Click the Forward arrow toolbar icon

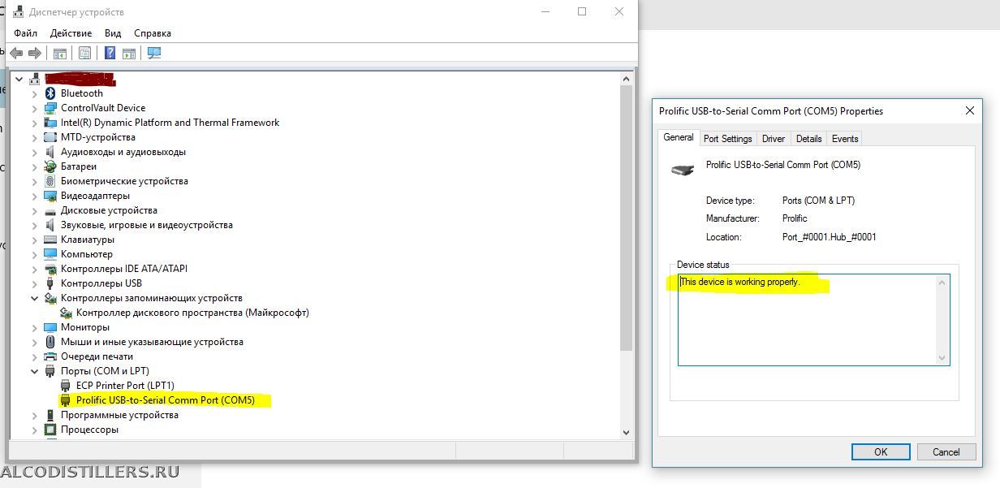click(x=35, y=54)
